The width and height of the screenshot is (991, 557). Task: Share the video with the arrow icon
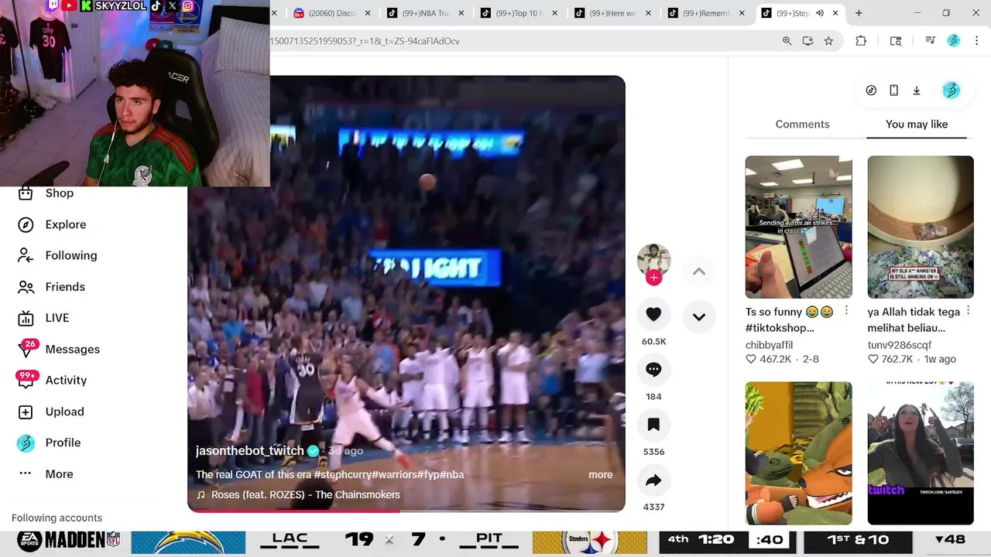[653, 480]
